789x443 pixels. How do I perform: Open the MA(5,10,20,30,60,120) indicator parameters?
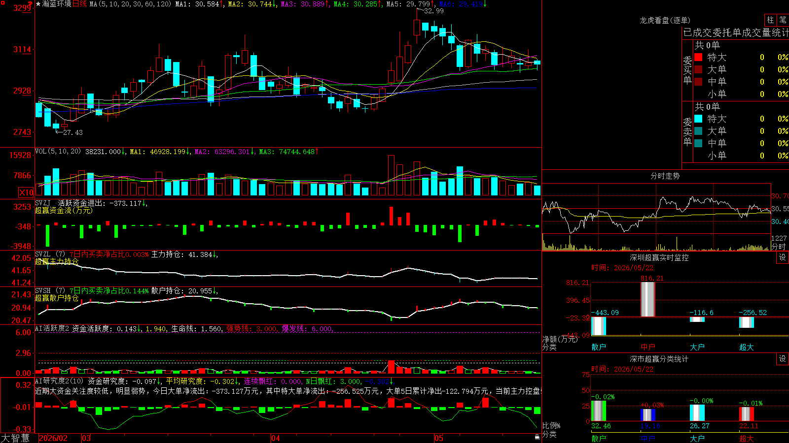click(130, 4)
